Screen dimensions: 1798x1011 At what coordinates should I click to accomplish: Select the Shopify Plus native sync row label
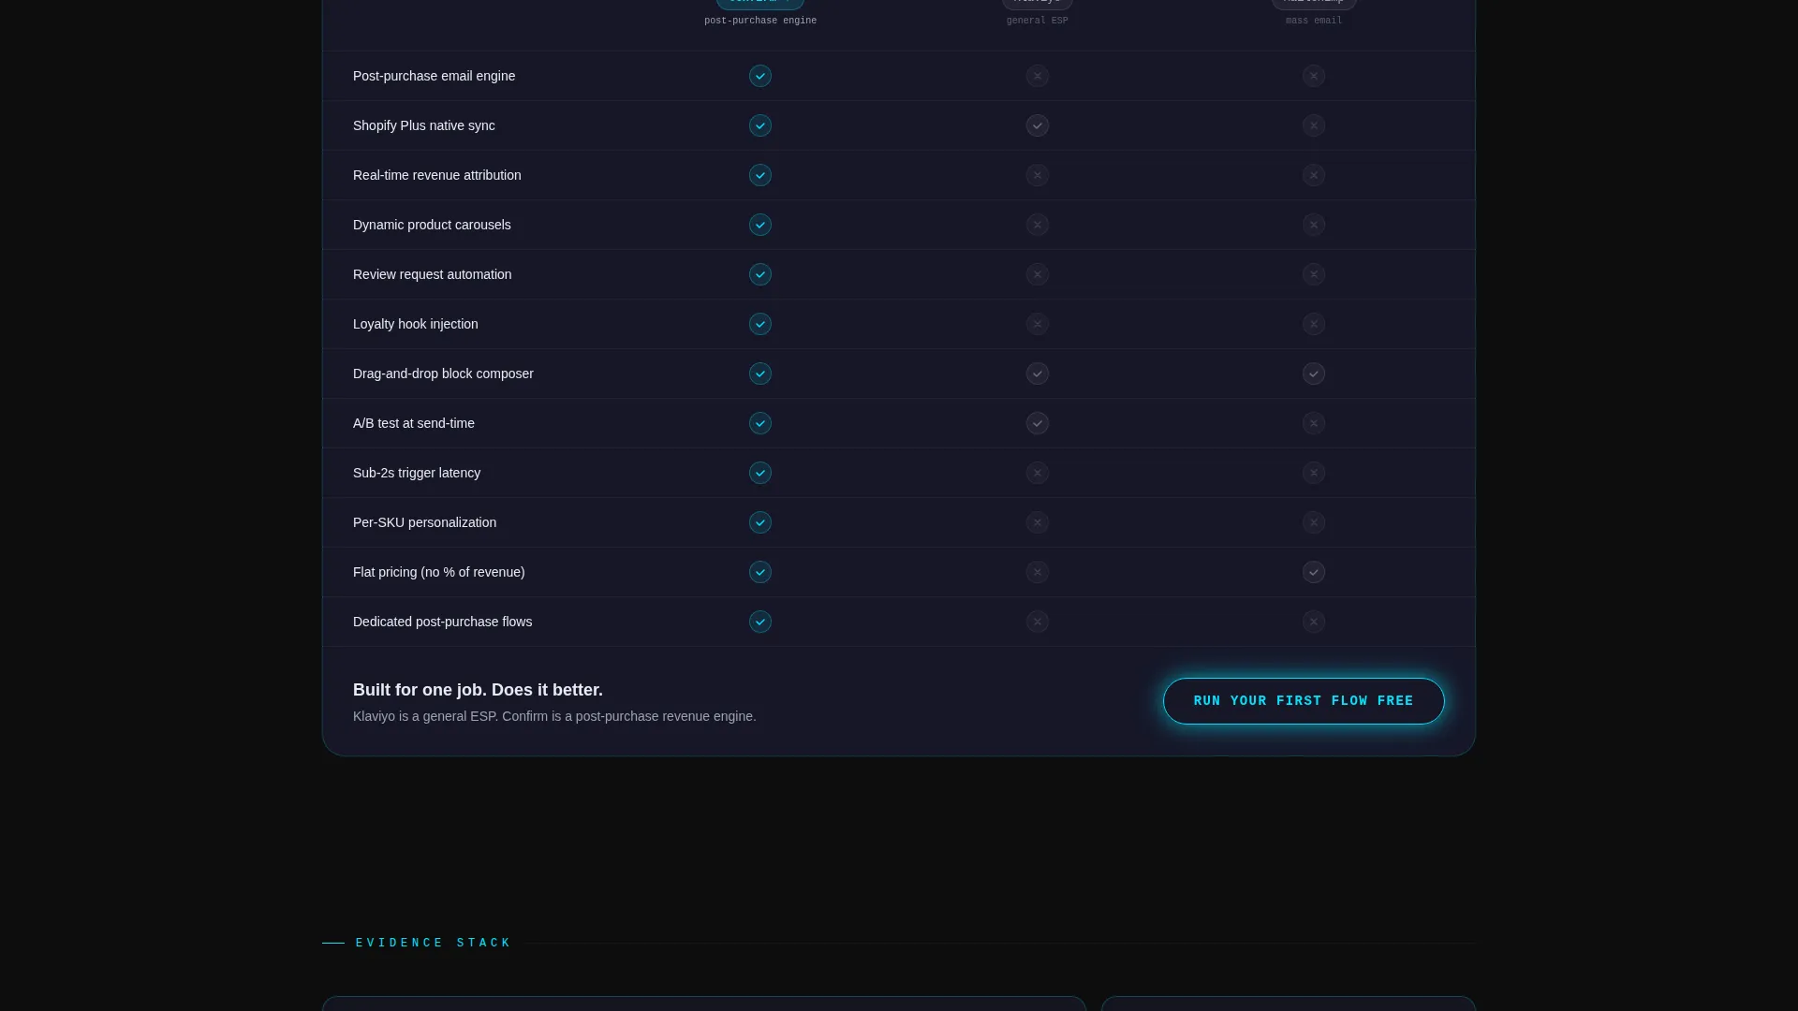pyautogui.click(x=424, y=125)
